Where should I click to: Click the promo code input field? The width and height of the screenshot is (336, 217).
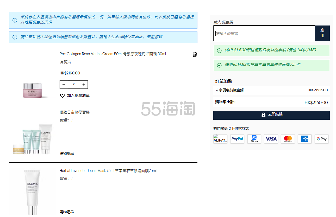[264, 33]
